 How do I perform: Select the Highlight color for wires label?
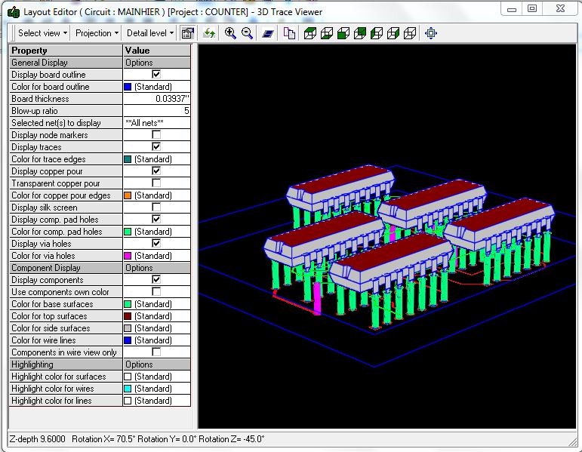52,389
